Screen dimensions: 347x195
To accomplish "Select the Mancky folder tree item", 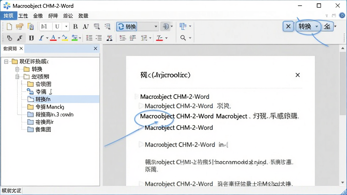I will (50, 107).
